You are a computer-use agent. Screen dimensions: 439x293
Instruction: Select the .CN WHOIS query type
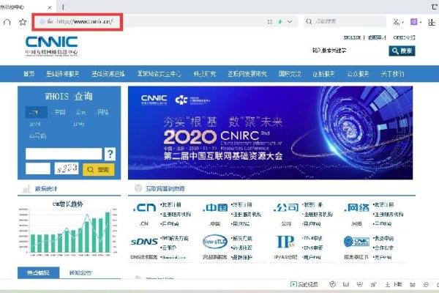pyautogui.click(x=36, y=112)
